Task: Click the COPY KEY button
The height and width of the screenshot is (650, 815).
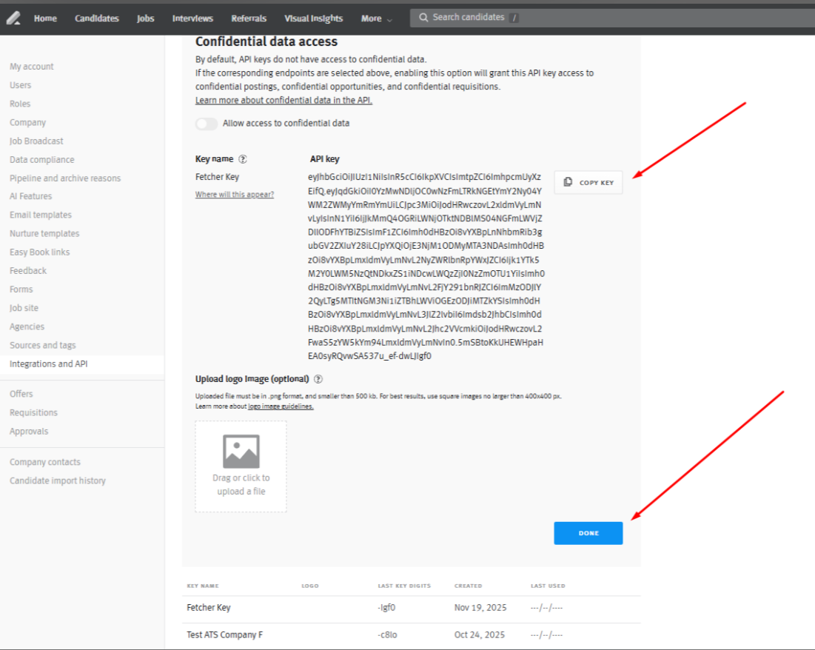Action: point(588,181)
